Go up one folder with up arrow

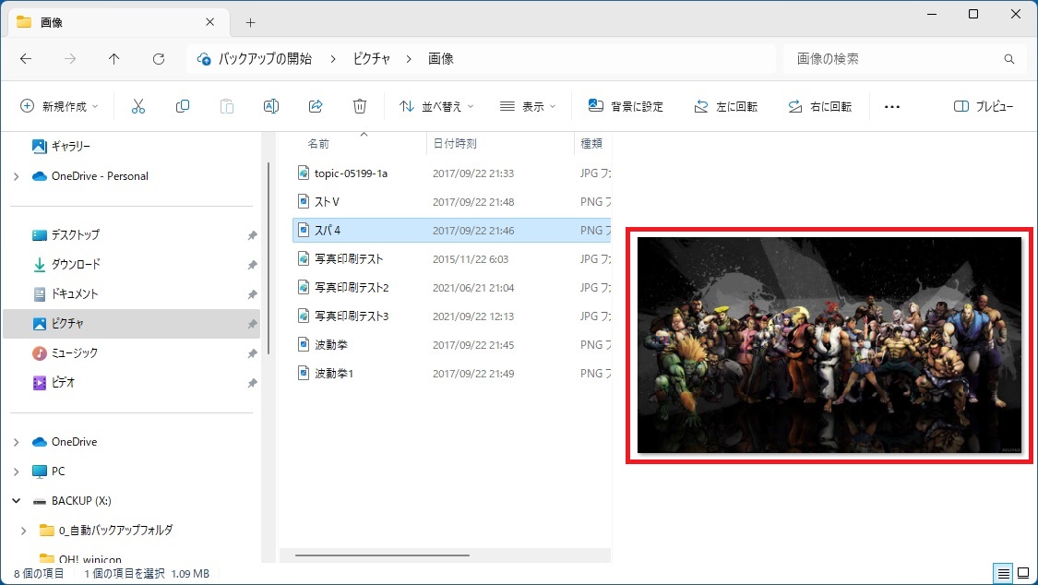(114, 59)
